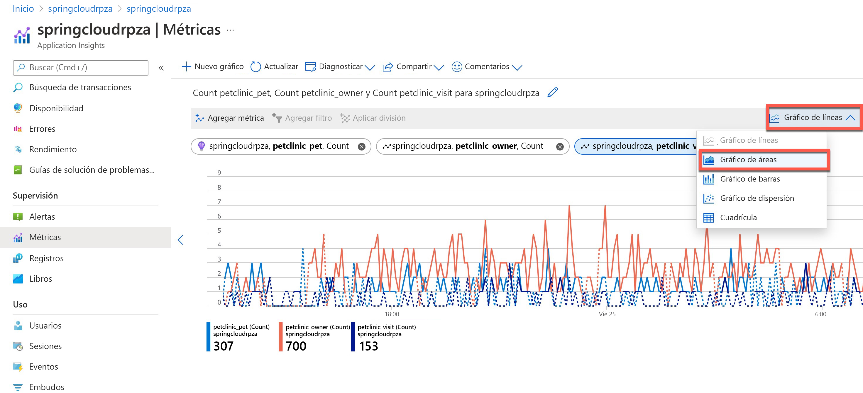
Task: Select Gráfico de barras option
Action: coord(750,179)
